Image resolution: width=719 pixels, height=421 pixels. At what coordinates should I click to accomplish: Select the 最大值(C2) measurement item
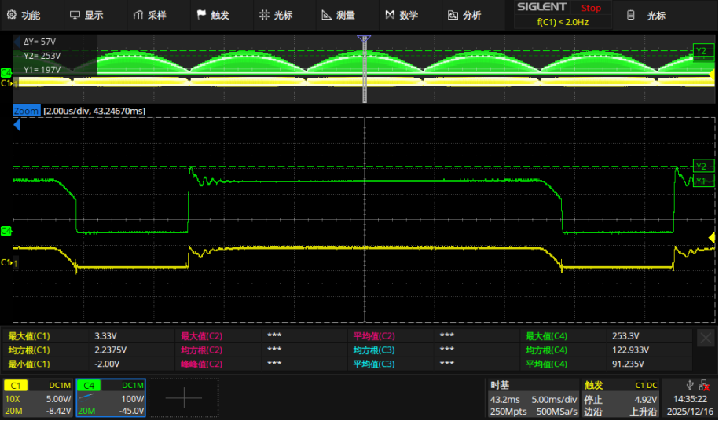[201, 336]
